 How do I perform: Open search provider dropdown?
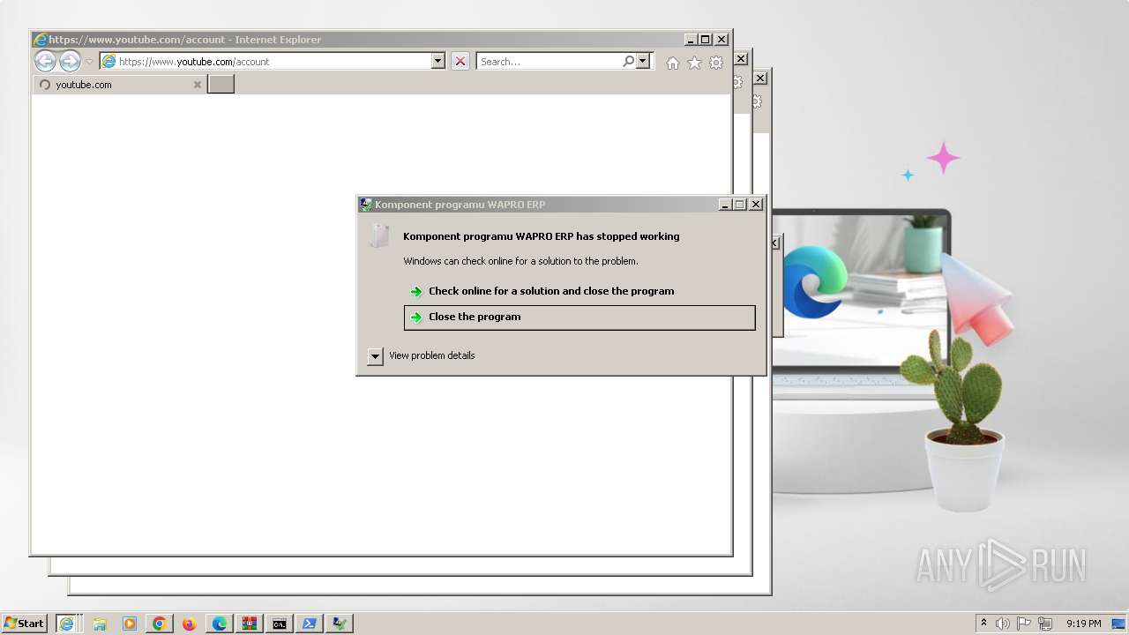pyautogui.click(x=643, y=61)
